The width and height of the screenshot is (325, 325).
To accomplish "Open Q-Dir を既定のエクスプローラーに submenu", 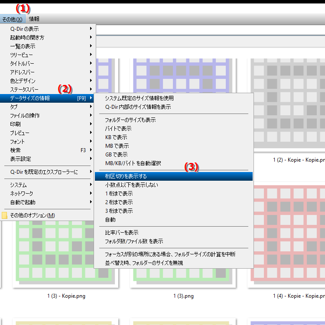I will pos(48,172).
